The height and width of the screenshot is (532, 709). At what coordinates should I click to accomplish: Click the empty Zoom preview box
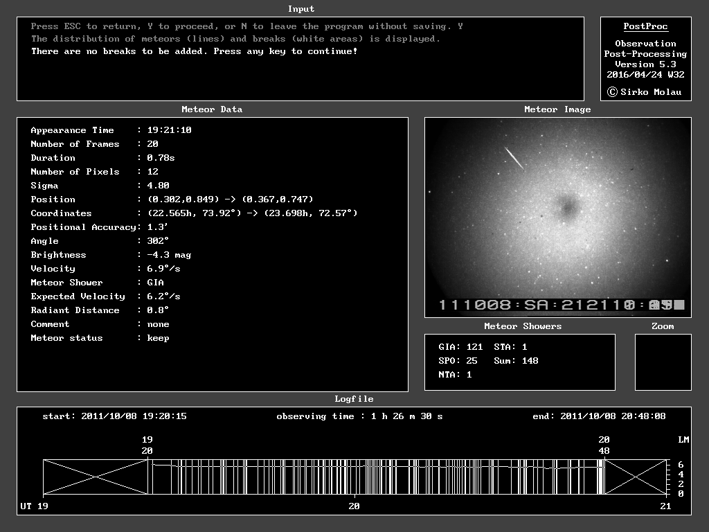click(x=663, y=362)
